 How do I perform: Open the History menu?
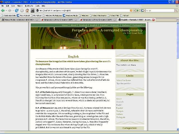(x=20, y=6)
